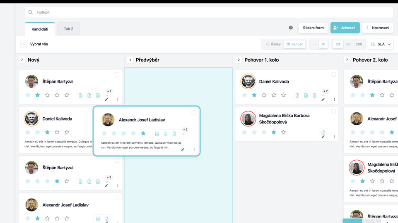Click the pencil edit icon on Alexandr Josef Ladislav's dragged card
Image resolution: width=398 pixels, height=223 pixels.
(x=183, y=149)
